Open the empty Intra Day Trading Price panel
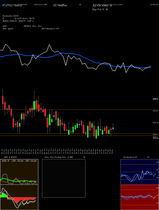Image resolution: width=159 pixels, height=210 pixels. tap(64, 178)
